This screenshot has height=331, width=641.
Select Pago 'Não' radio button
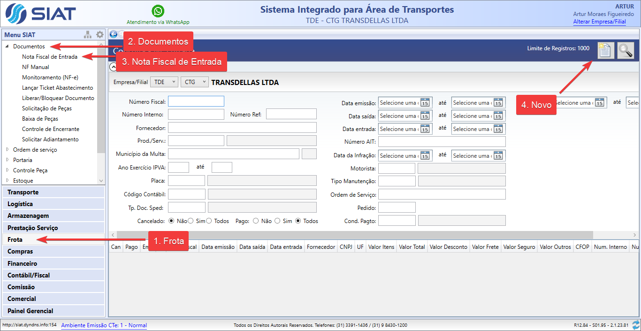click(256, 221)
